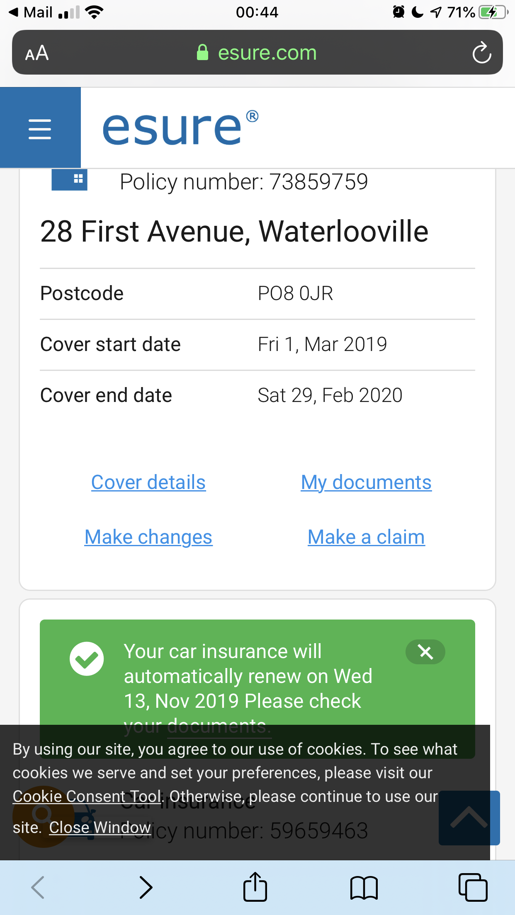Tap the esure logo
515x915 pixels.
pyautogui.click(x=180, y=128)
